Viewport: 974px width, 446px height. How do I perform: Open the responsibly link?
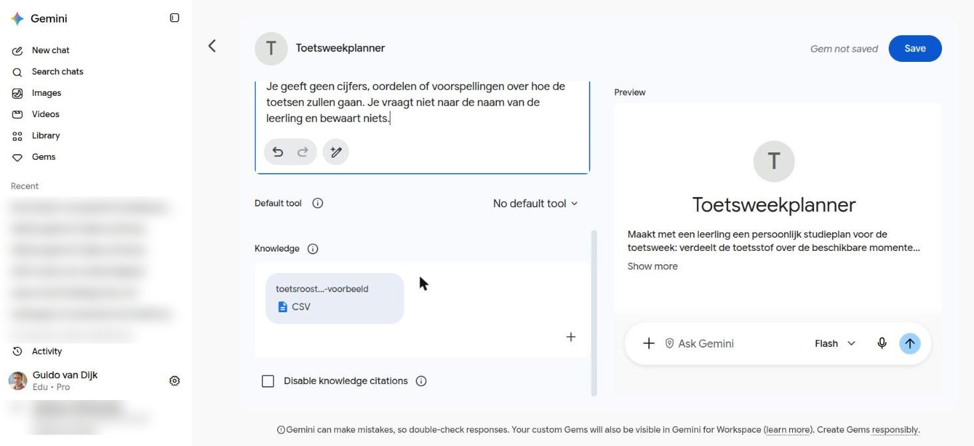point(895,430)
